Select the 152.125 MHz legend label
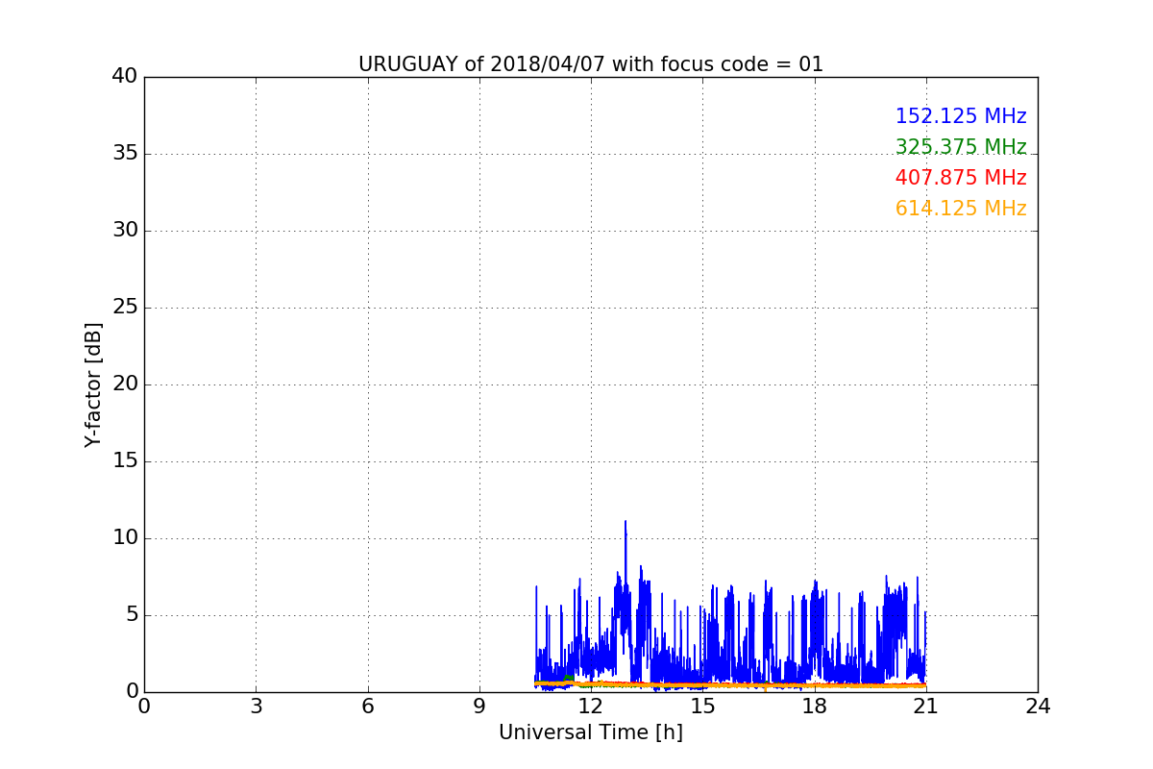 [961, 116]
